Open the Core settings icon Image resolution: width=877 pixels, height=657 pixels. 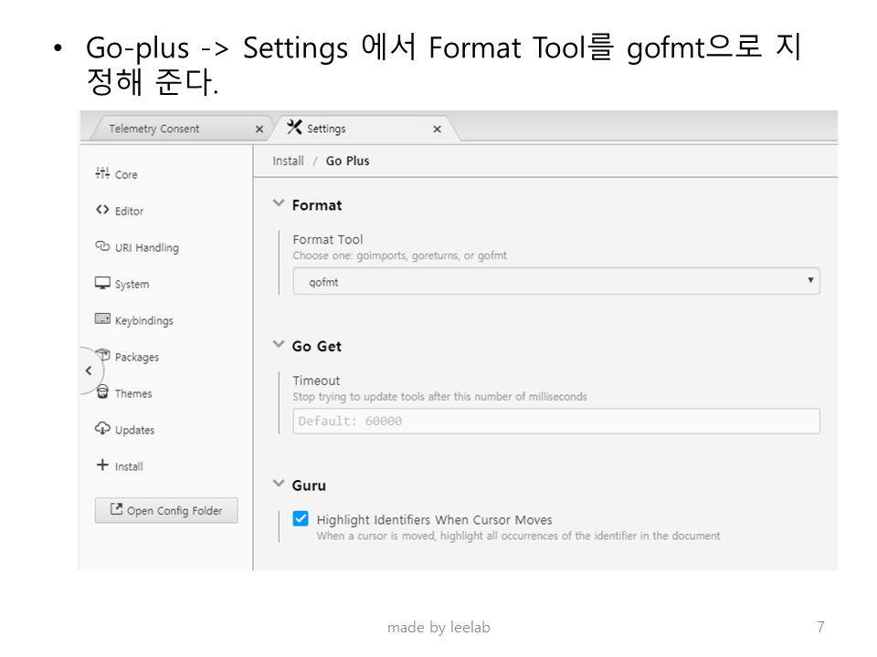[x=102, y=173]
